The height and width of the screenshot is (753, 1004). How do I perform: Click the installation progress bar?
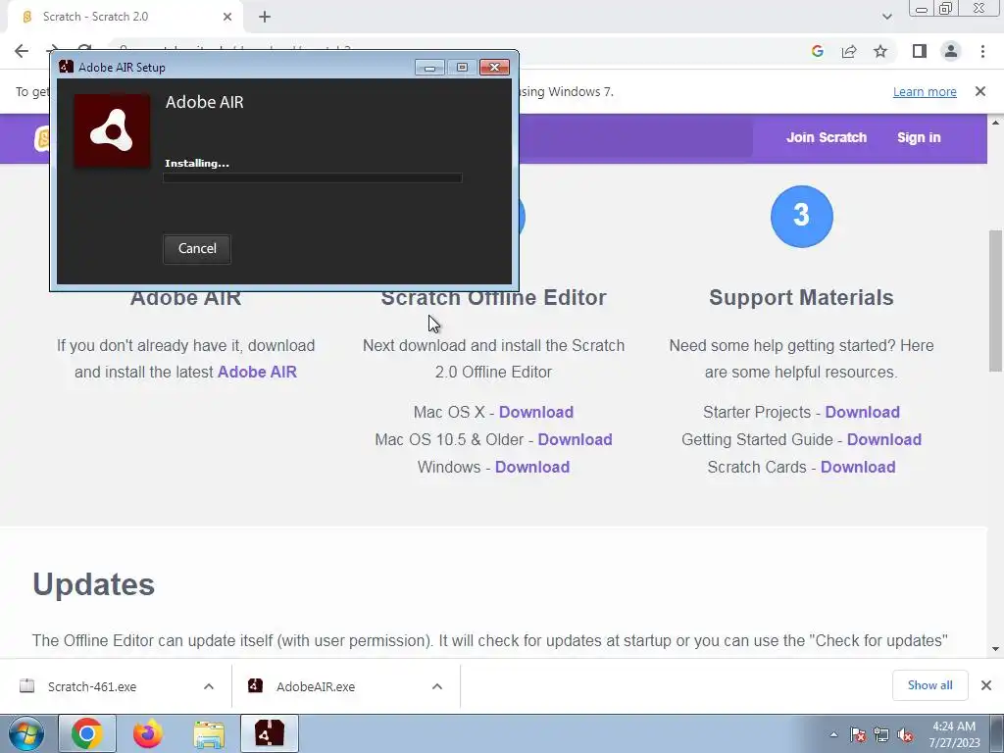(x=313, y=178)
